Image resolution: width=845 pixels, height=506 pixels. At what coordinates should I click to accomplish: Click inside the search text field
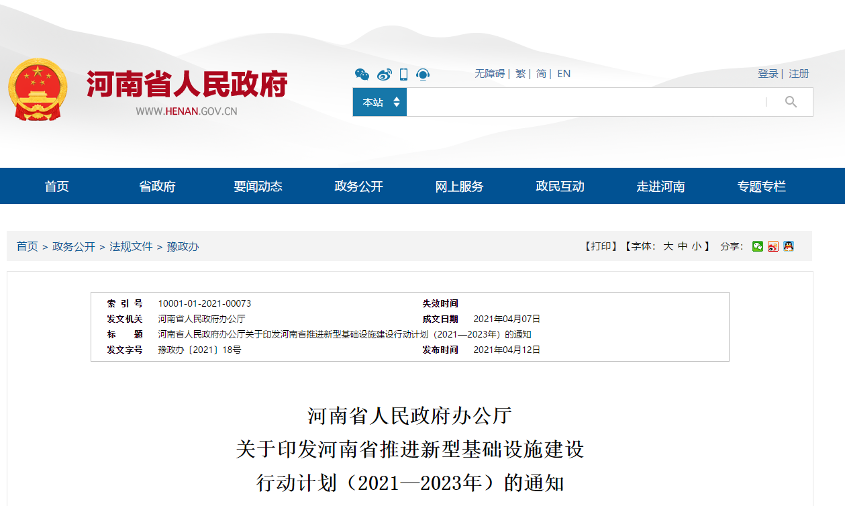click(584, 102)
